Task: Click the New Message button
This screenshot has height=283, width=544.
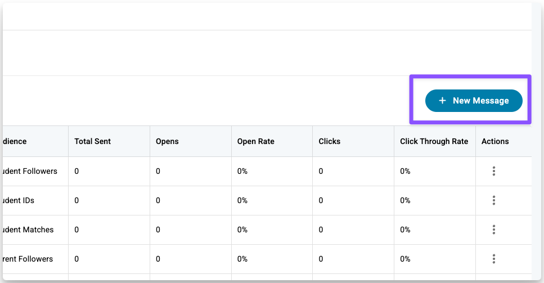Action: pyautogui.click(x=474, y=101)
